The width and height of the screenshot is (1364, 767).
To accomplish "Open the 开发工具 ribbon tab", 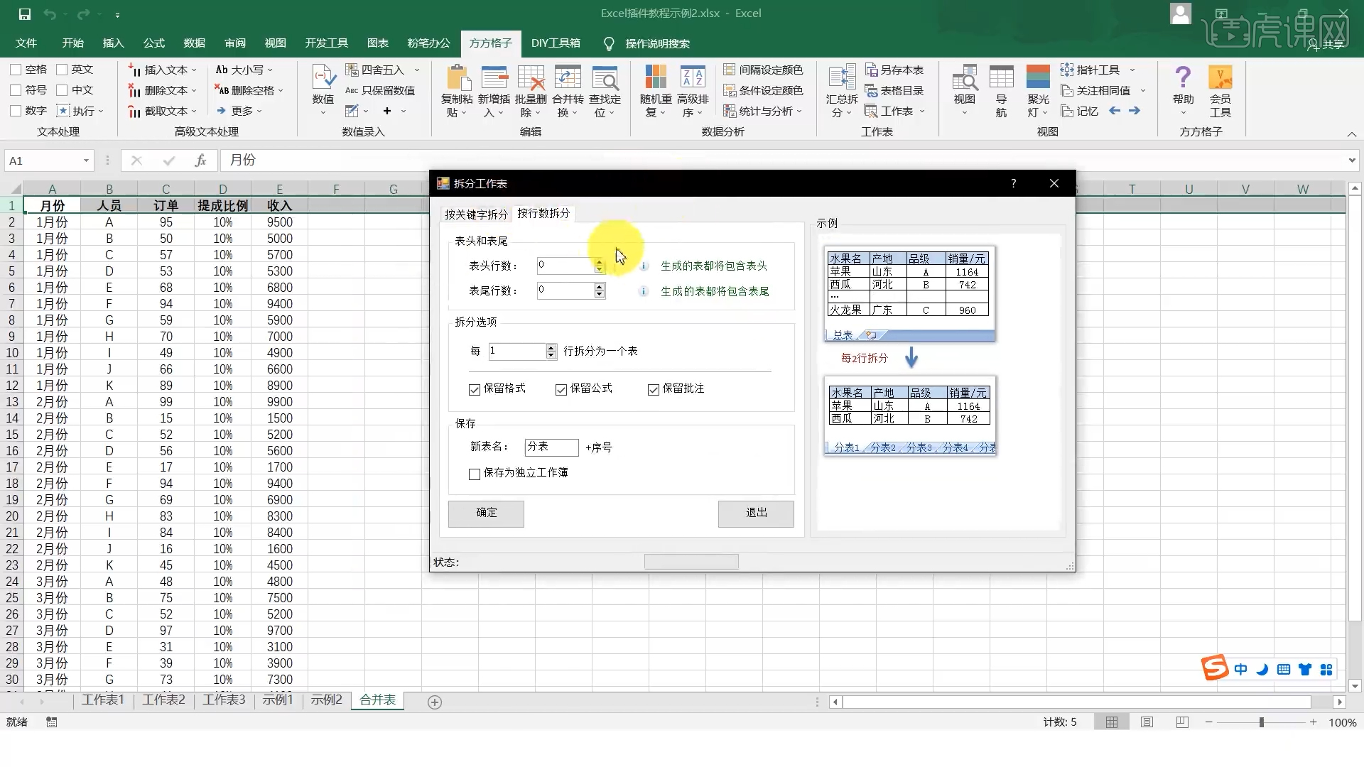I will 326,43.
